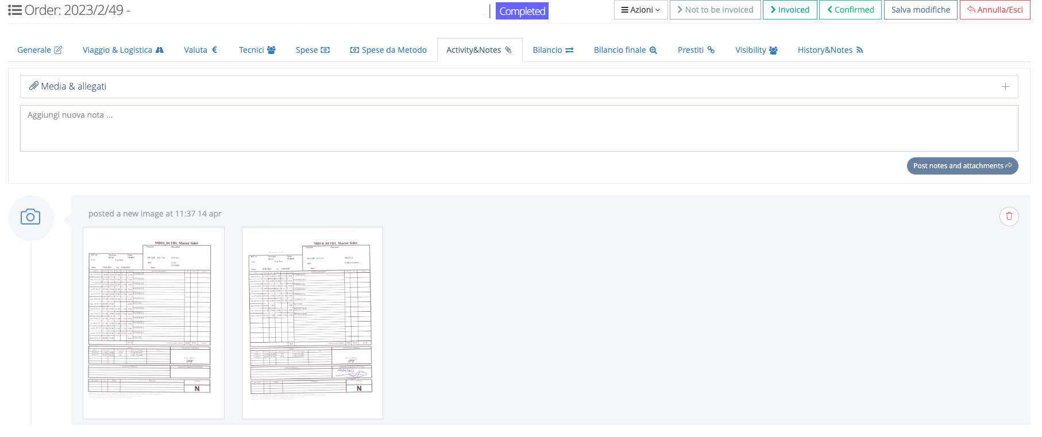Screen dimensions: 1042x437
Task: Delete the posted image with trash icon
Action: coord(1009,216)
